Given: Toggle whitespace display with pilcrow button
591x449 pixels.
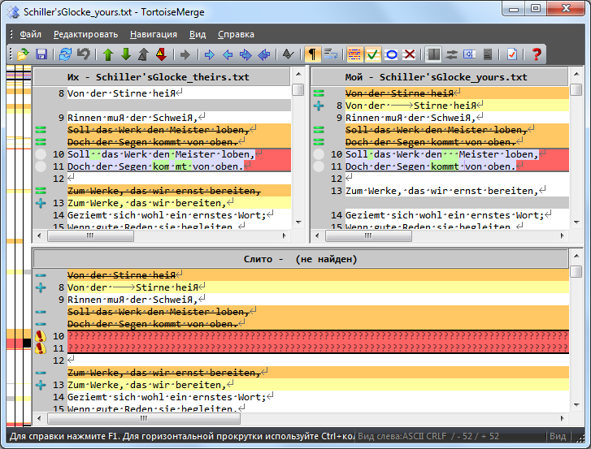Looking at the screenshot, I should tap(312, 54).
